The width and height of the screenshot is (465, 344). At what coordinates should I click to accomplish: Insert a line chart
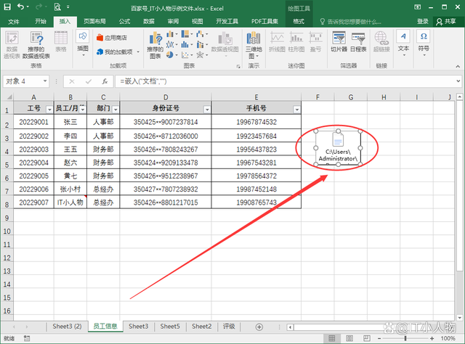tap(171, 44)
